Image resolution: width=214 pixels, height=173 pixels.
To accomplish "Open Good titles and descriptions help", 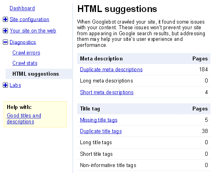I will 24,119.
